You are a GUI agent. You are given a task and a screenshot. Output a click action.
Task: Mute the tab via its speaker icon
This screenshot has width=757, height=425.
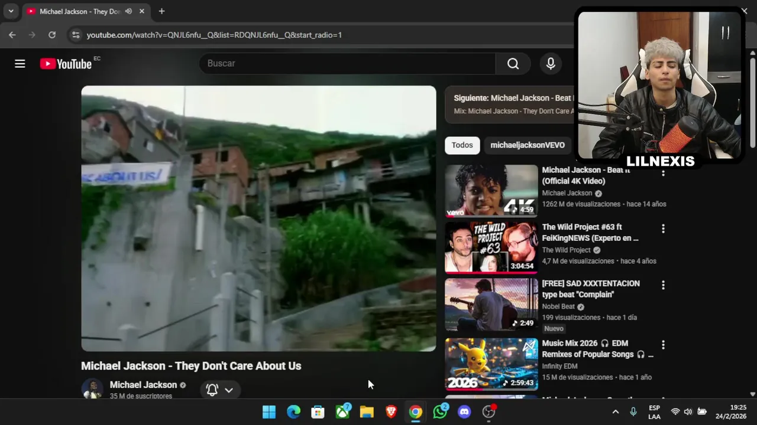128,11
